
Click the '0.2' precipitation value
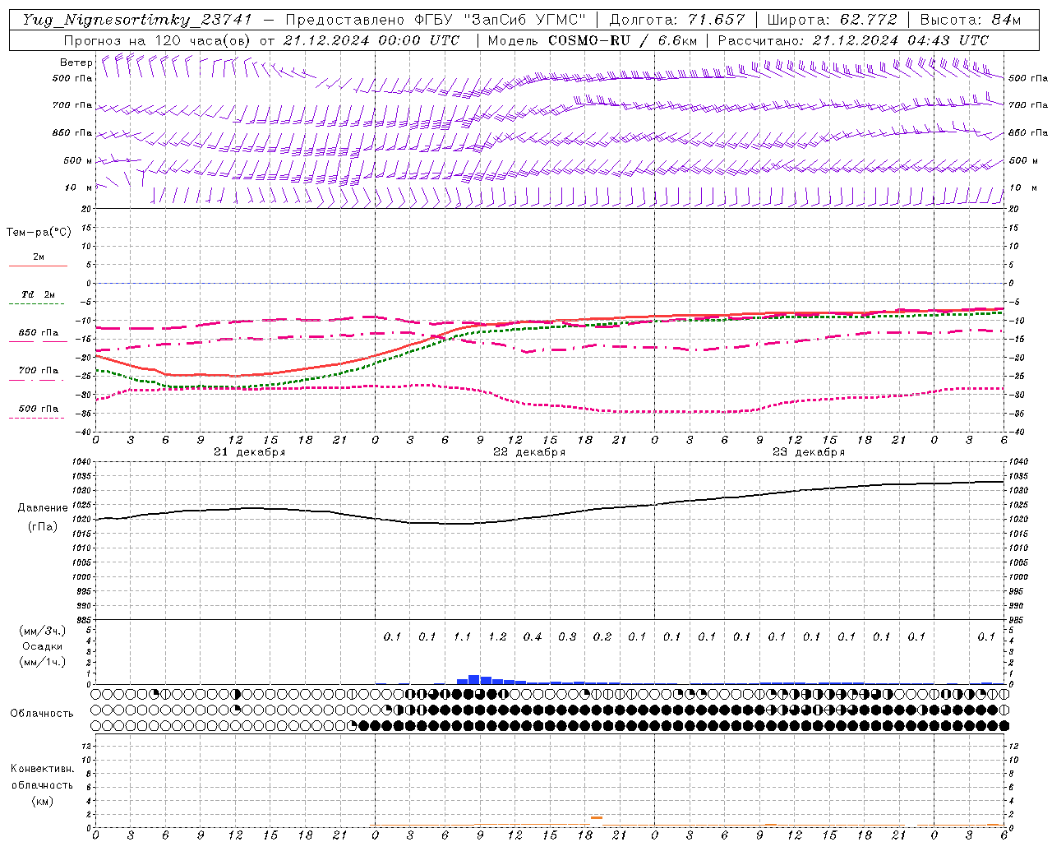coord(602,637)
